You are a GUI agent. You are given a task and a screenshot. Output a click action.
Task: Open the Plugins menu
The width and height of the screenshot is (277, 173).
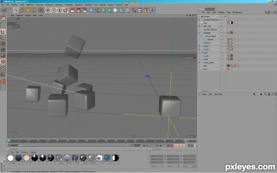pos(111,5)
